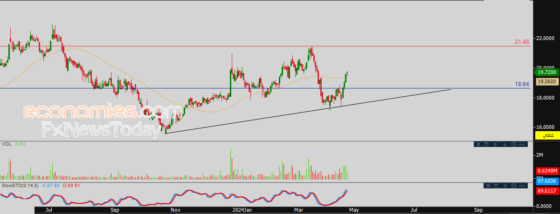Click the Nov date axis label

[175, 210]
